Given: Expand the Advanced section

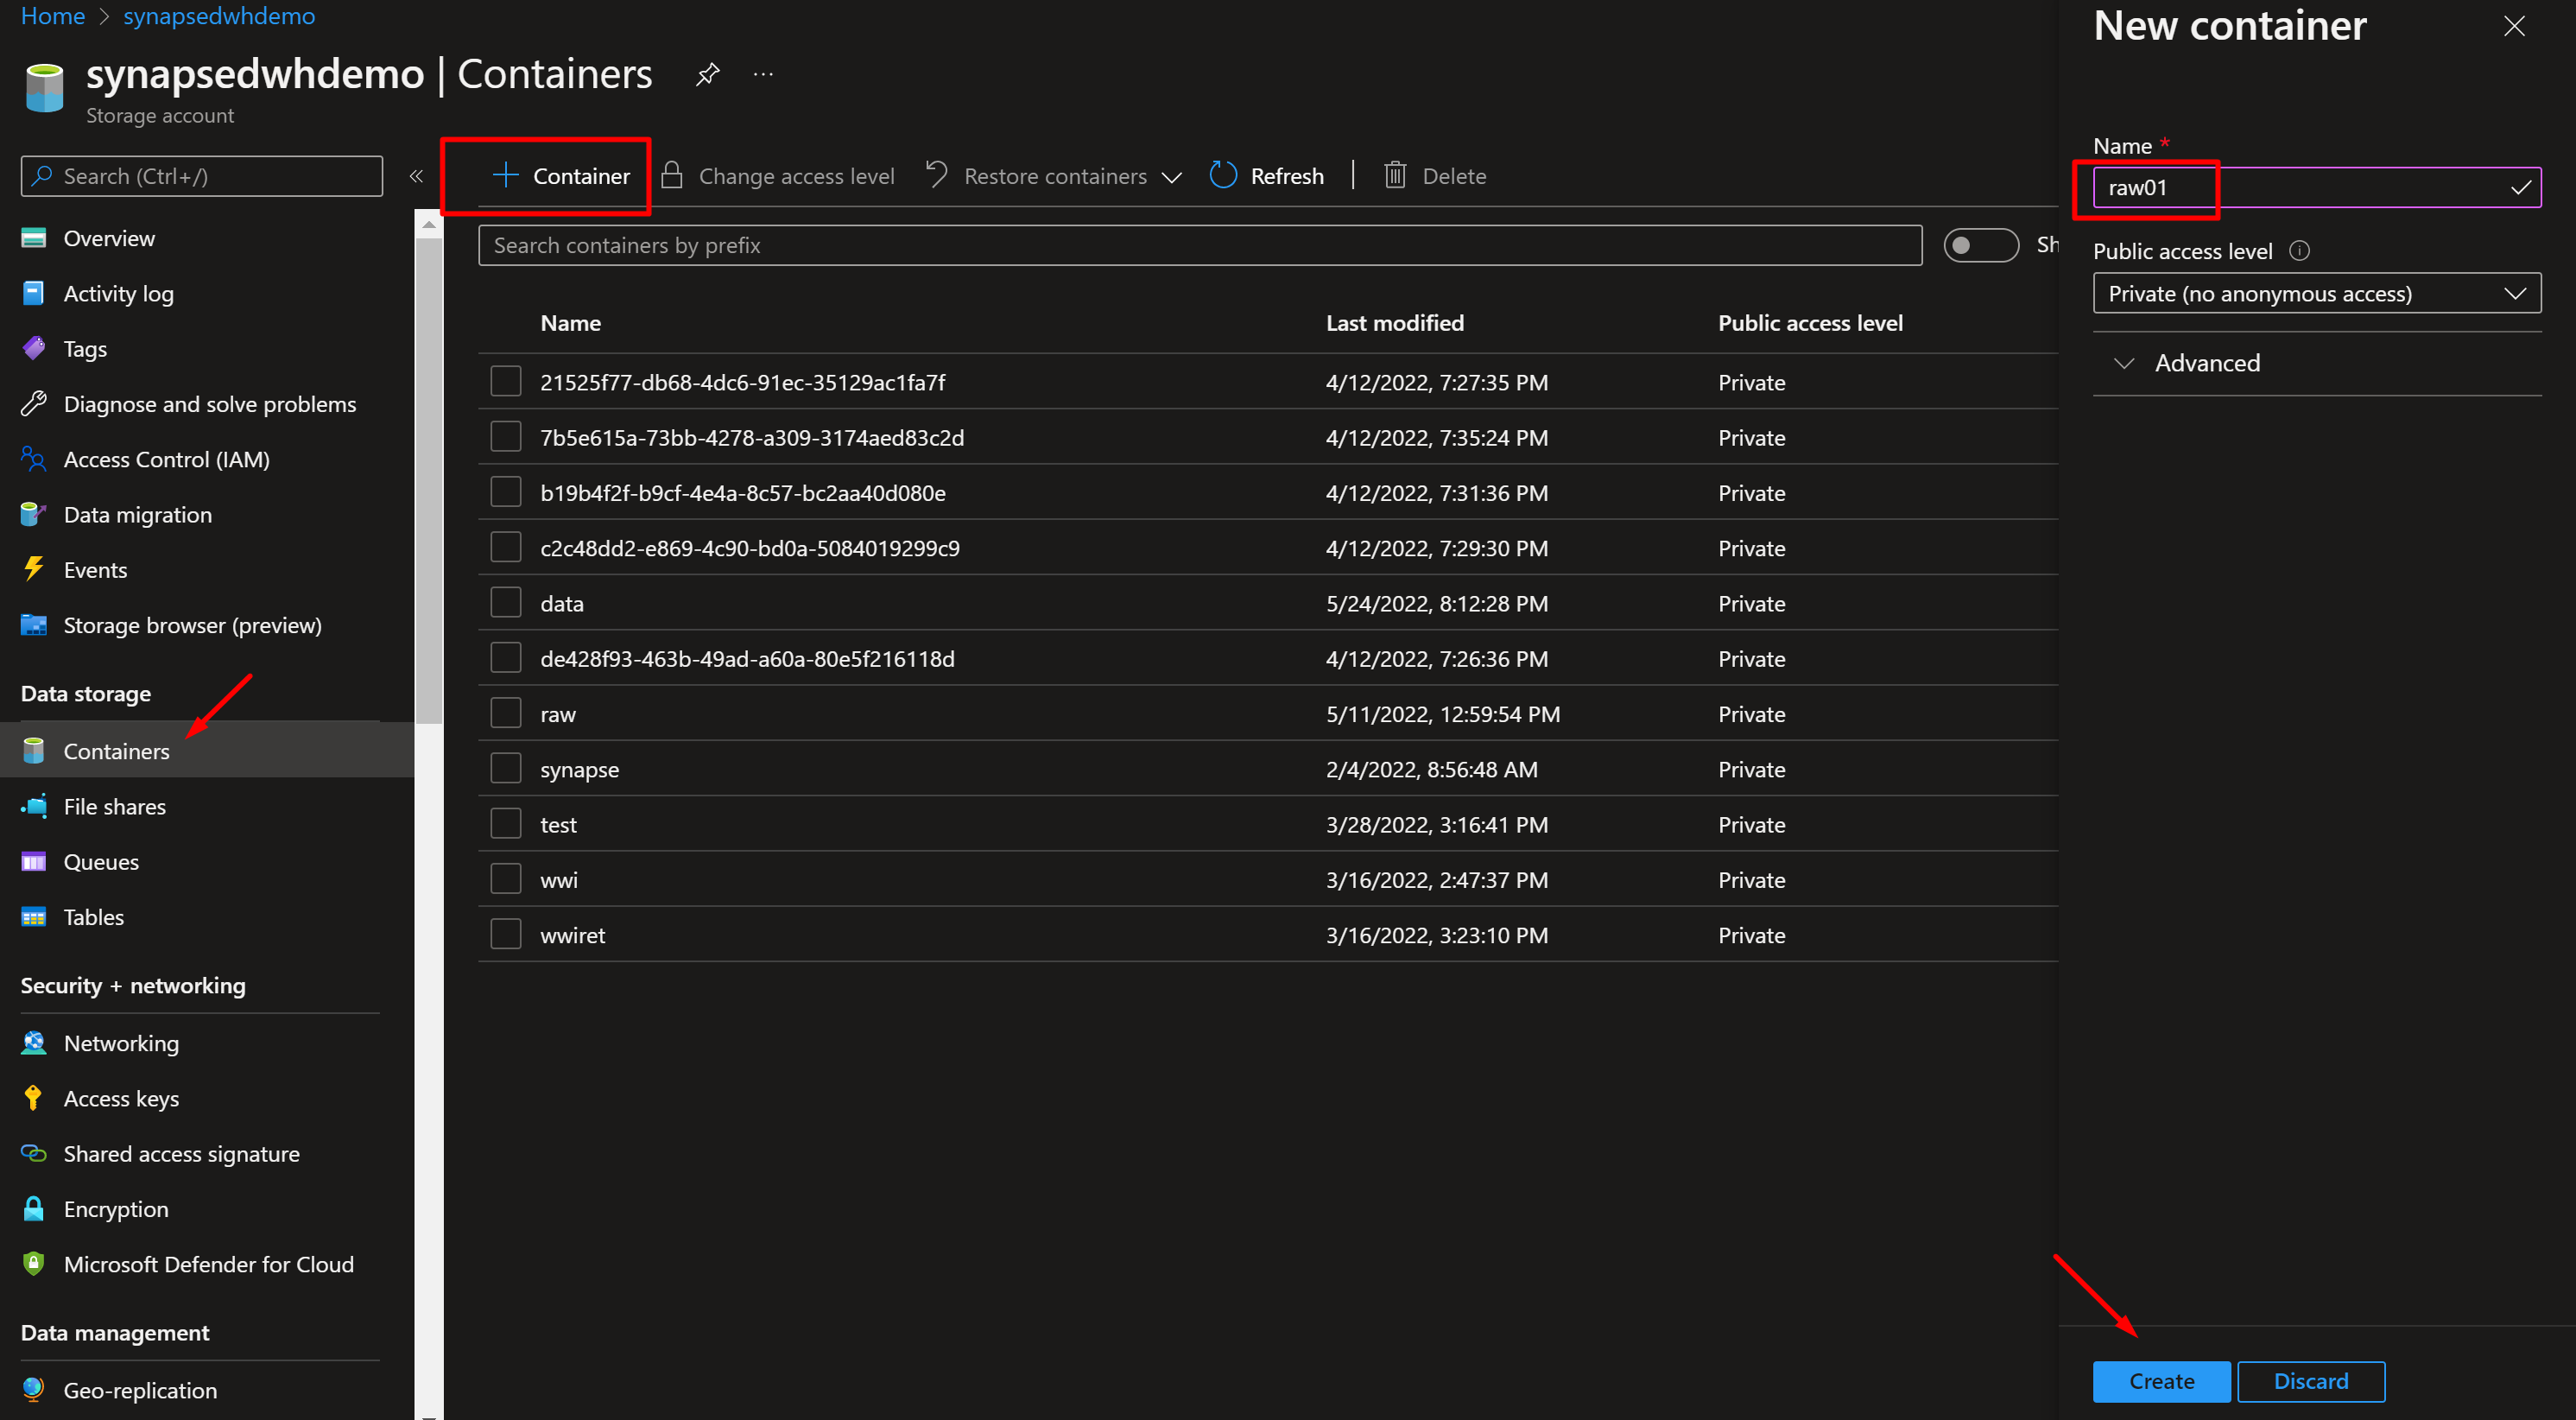Looking at the screenshot, I should point(2206,363).
